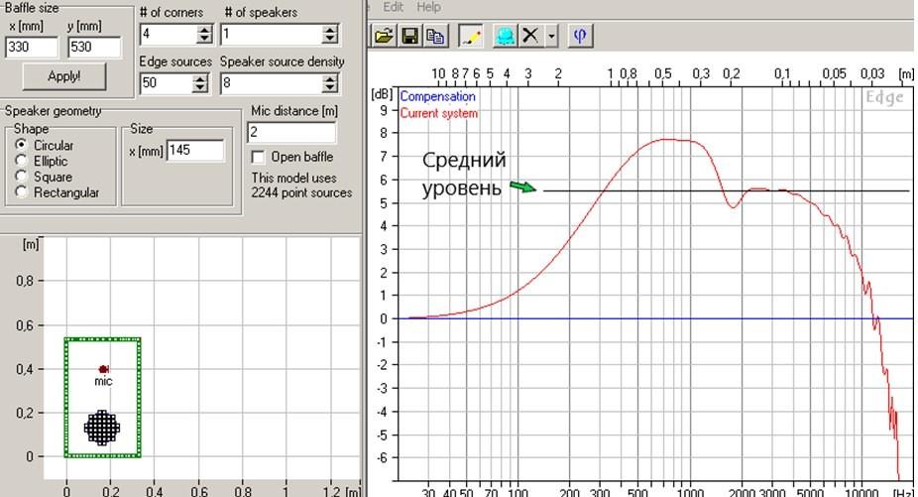Open dropdown arrow beside the X icon
Screen dimensions: 918x497
pyautogui.click(x=551, y=36)
